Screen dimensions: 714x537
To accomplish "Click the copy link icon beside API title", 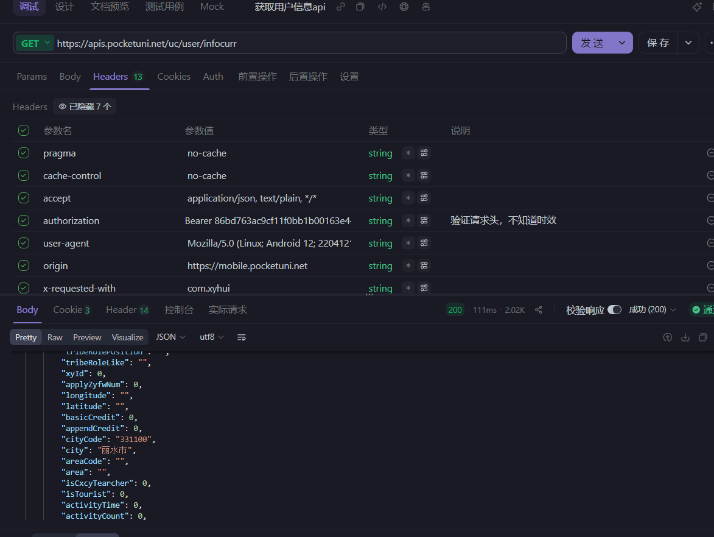I will tap(341, 7).
